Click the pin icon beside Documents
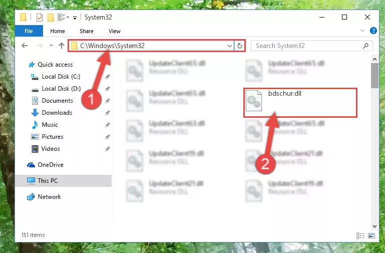This screenshot has width=385, height=253. tap(107, 101)
